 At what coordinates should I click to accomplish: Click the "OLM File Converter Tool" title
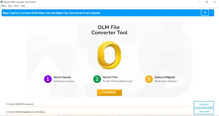[x=109, y=30]
